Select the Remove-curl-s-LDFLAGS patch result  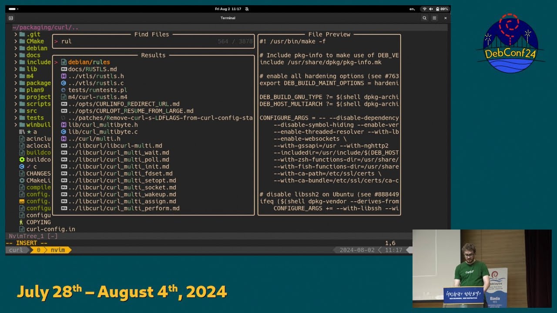tap(160, 118)
